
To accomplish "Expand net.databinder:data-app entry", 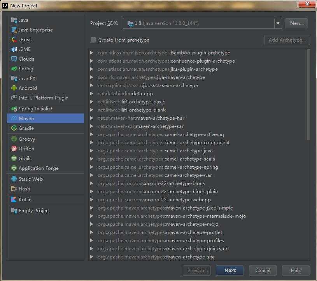I will (x=91, y=94).
